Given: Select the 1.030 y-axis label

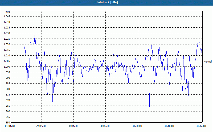Looking at the screenshot, I should tap(7, 33).
